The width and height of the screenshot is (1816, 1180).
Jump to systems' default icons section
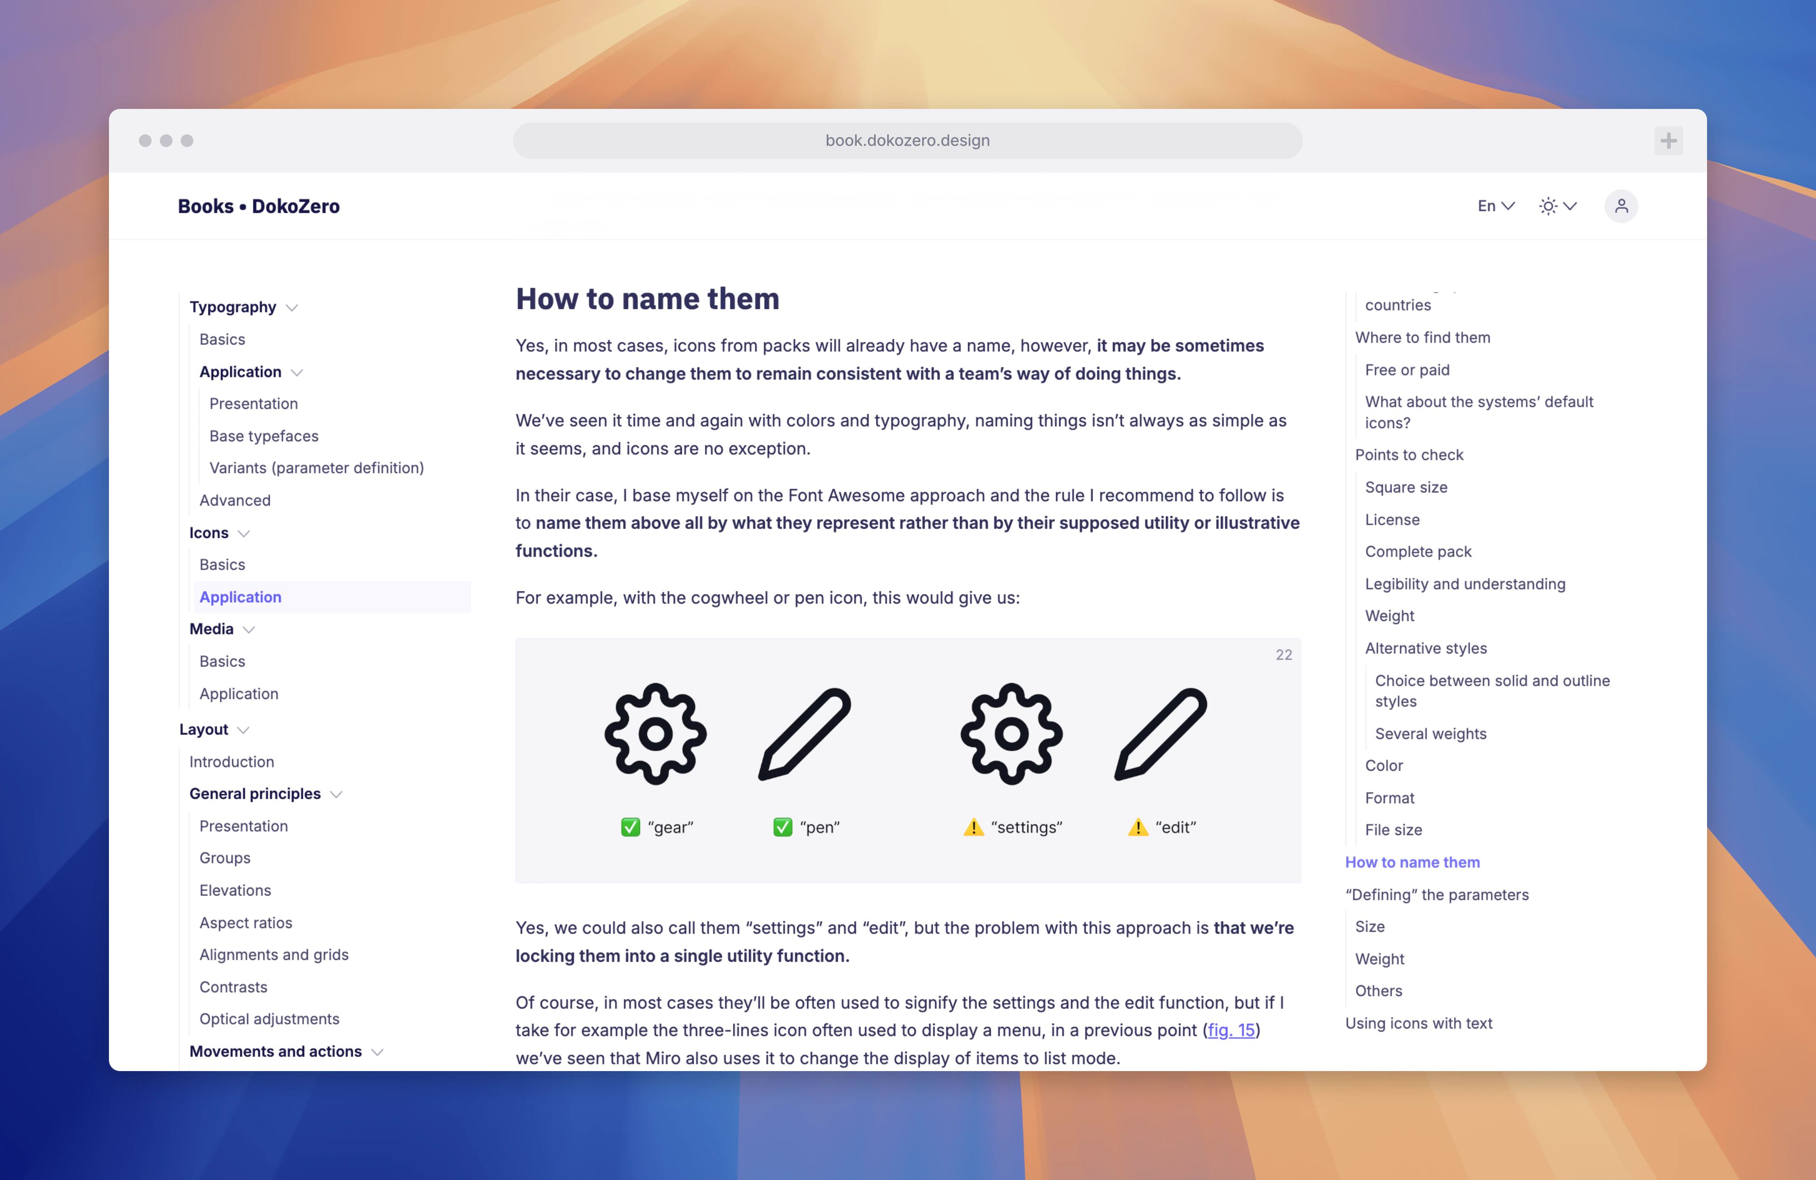coord(1479,412)
